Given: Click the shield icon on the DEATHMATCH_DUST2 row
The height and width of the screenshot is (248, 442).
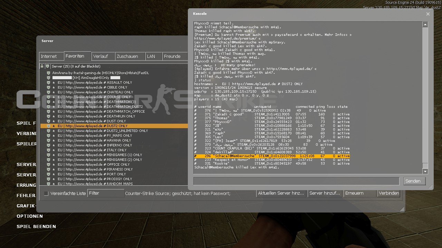Looking at the screenshot, I should (49, 107).
